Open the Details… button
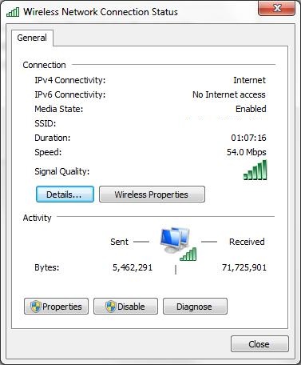This screenshot has height=365, width=301. tap(65, 195)
